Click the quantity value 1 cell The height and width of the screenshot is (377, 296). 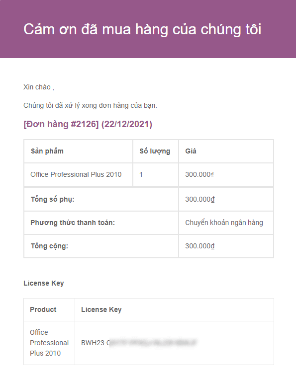pyautogui.click(x=141, y=174)
